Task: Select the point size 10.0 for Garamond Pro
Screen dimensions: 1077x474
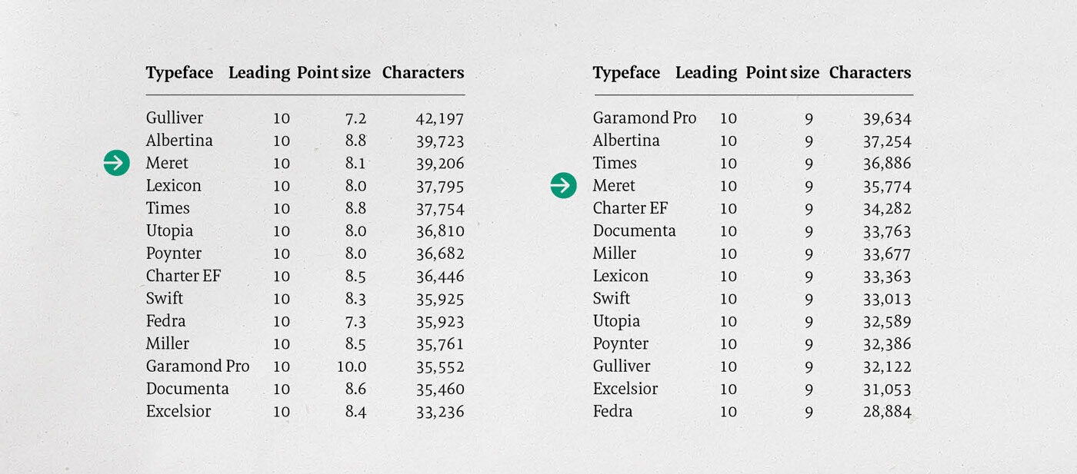Action: coord(352,367)
